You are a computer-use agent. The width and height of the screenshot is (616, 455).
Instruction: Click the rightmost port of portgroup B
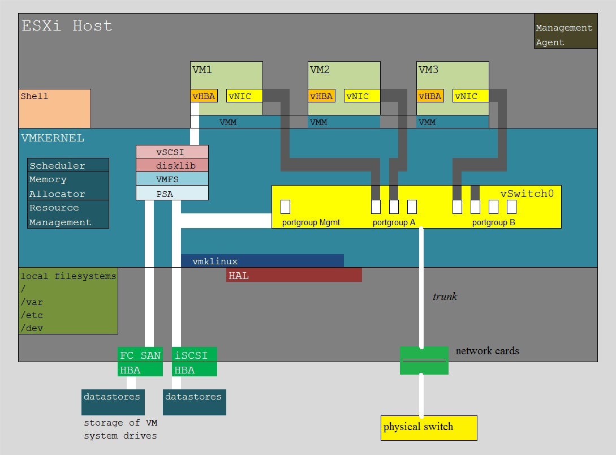511,207
